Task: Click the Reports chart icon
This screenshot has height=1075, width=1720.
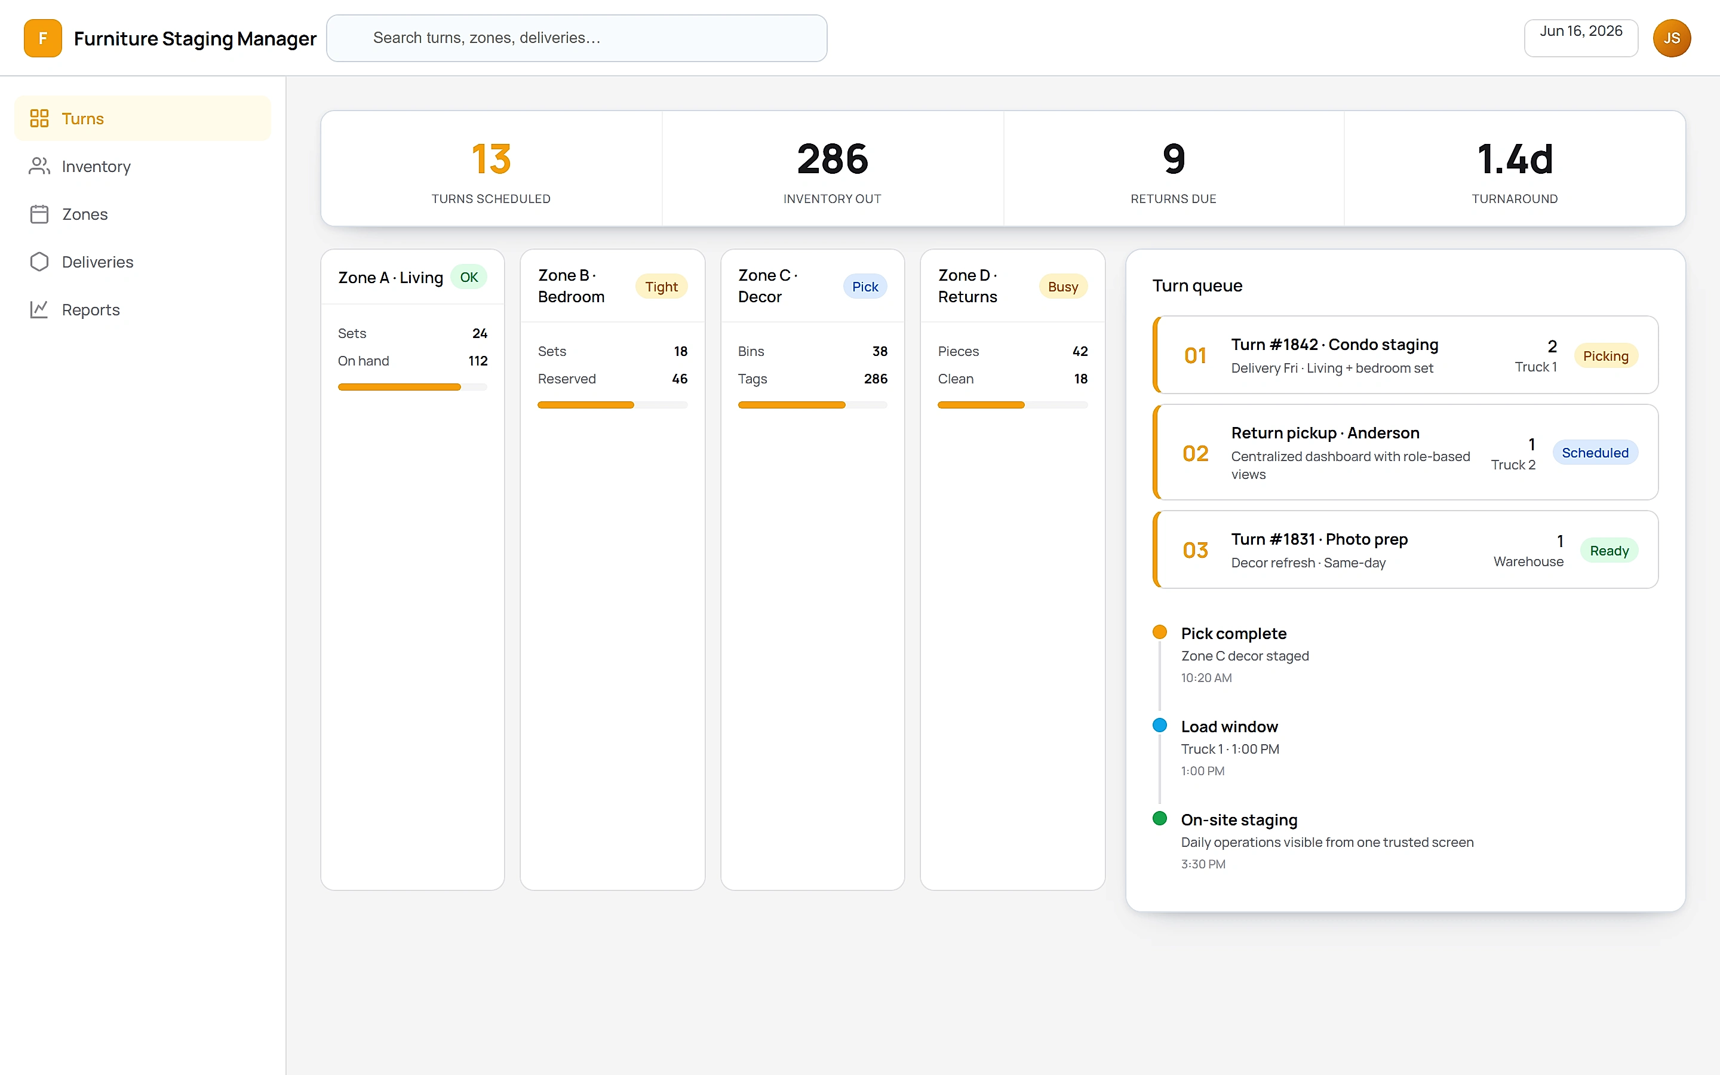Action: 39,309
